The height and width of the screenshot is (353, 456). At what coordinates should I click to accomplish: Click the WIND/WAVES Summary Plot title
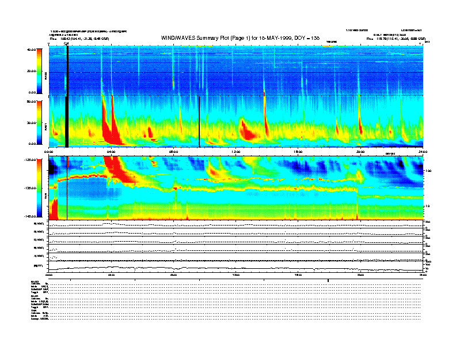coord(240,38)
